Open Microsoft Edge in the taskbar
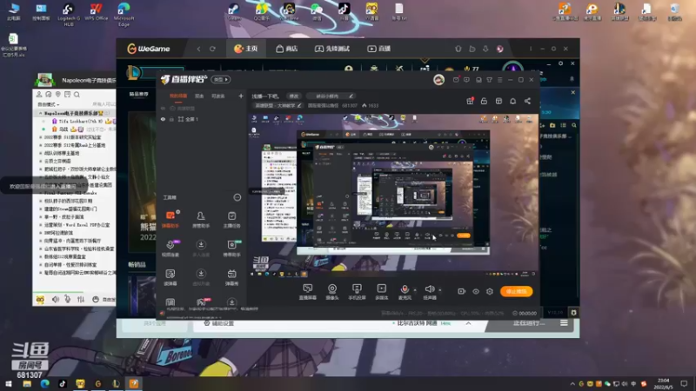This screenshot has width=696, height=391. pos(45,383)
